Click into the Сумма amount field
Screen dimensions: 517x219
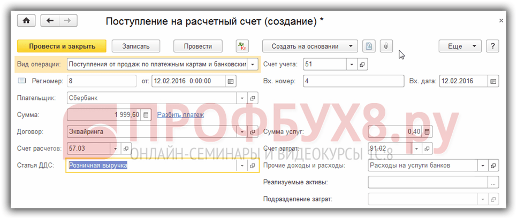[x=104, y=115]
